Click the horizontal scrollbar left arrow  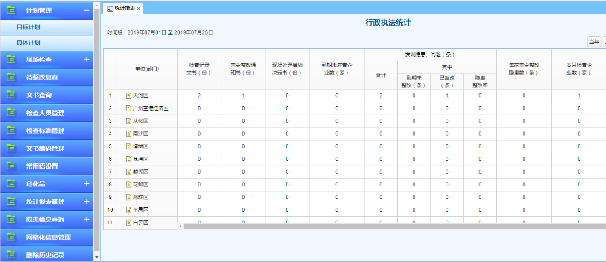[x=180, y=226]
